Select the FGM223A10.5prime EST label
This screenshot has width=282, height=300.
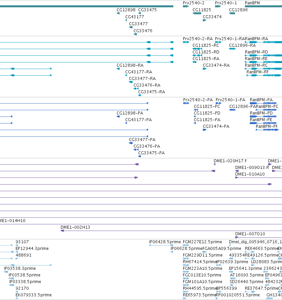click(x=202, y=268)
